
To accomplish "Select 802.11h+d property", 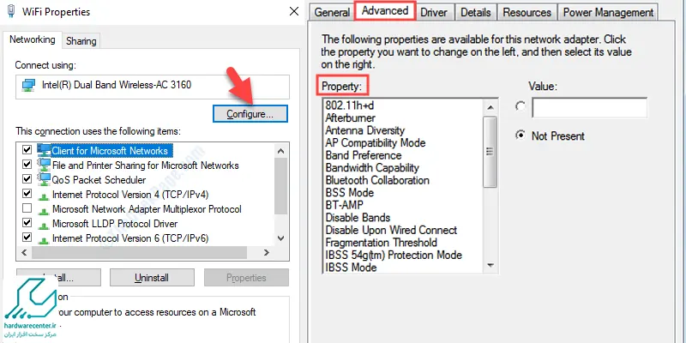I will point(350,105).
